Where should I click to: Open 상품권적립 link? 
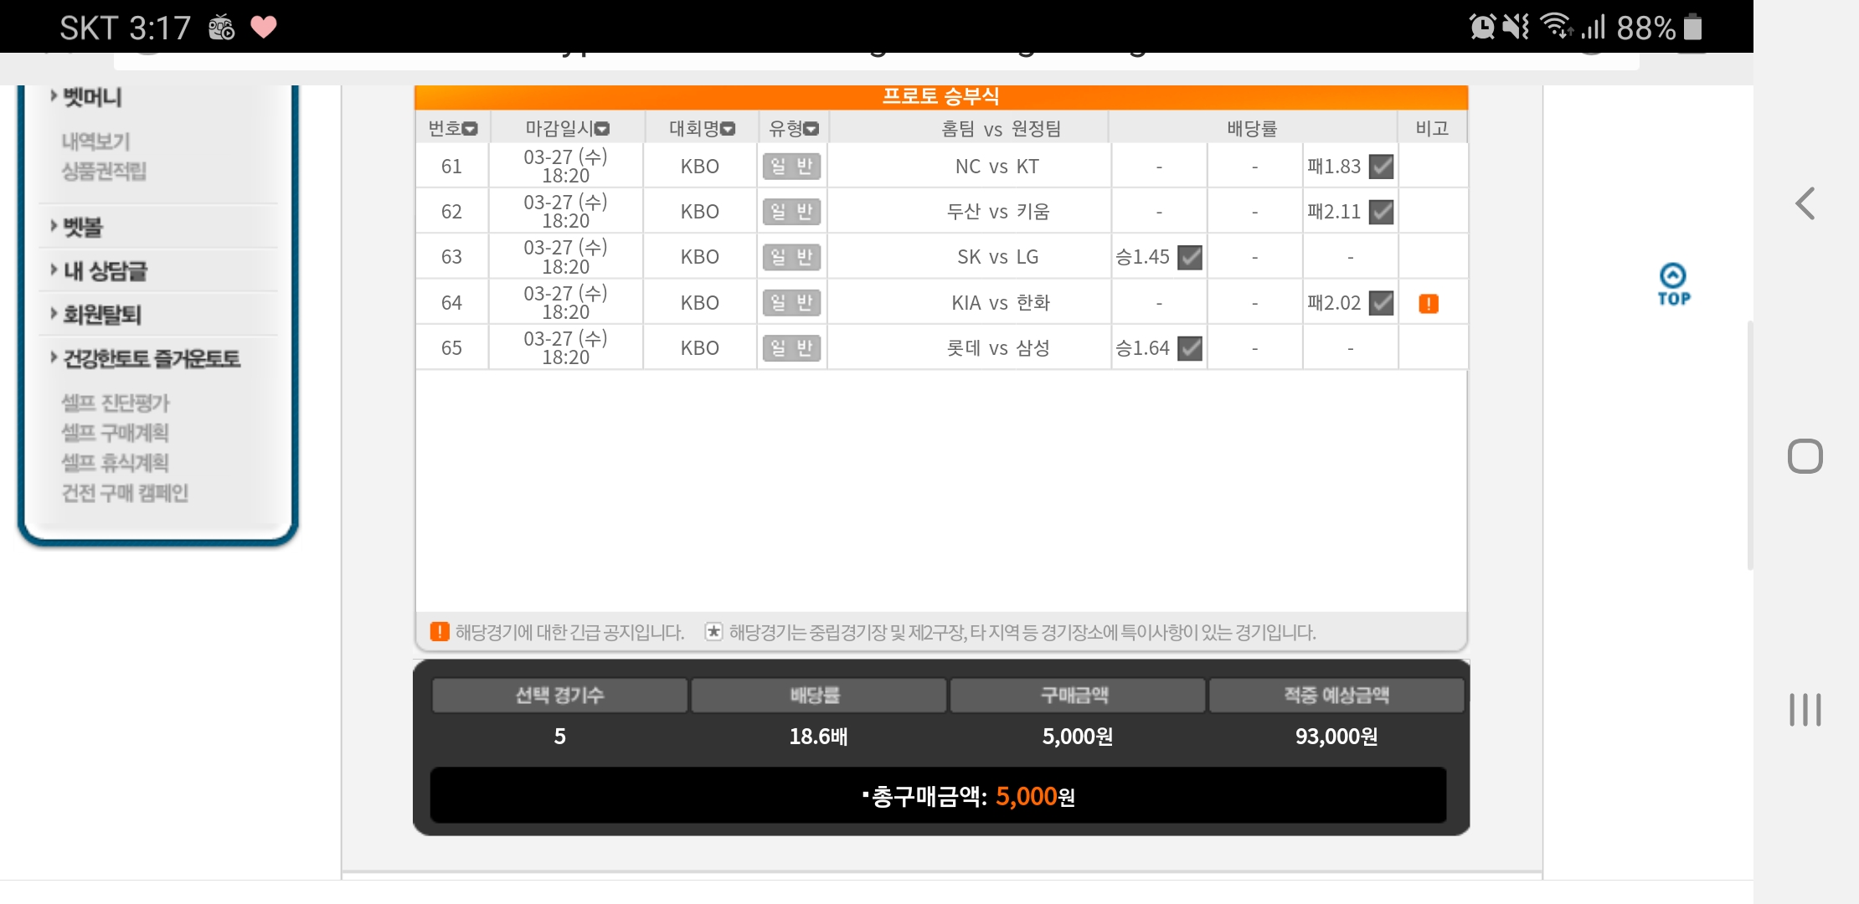click(x=104, y=171)
